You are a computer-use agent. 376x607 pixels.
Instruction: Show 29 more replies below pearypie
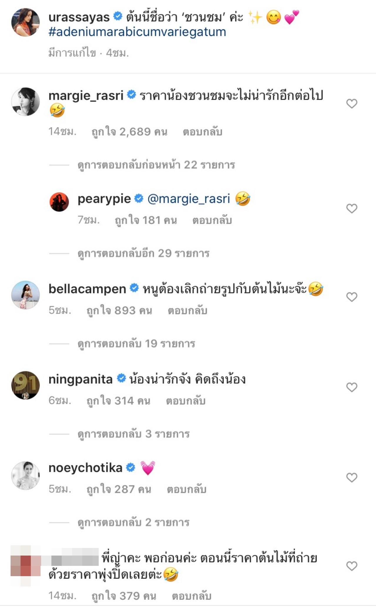[143, 253]
